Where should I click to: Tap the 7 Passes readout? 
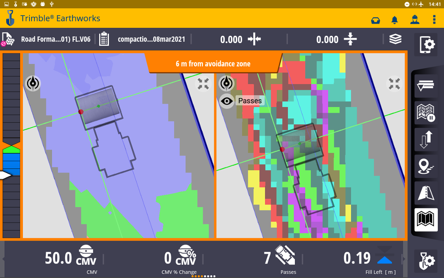tap(267, 258)
